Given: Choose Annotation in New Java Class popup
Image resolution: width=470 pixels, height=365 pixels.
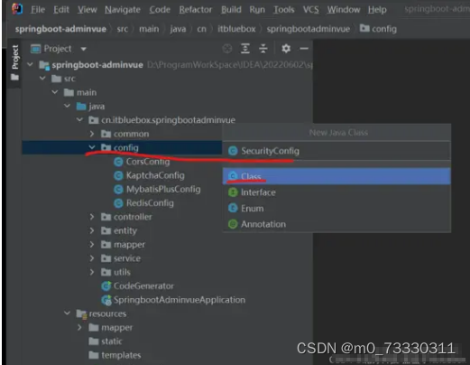Looking at the screenshot, I should pos(336,224).
